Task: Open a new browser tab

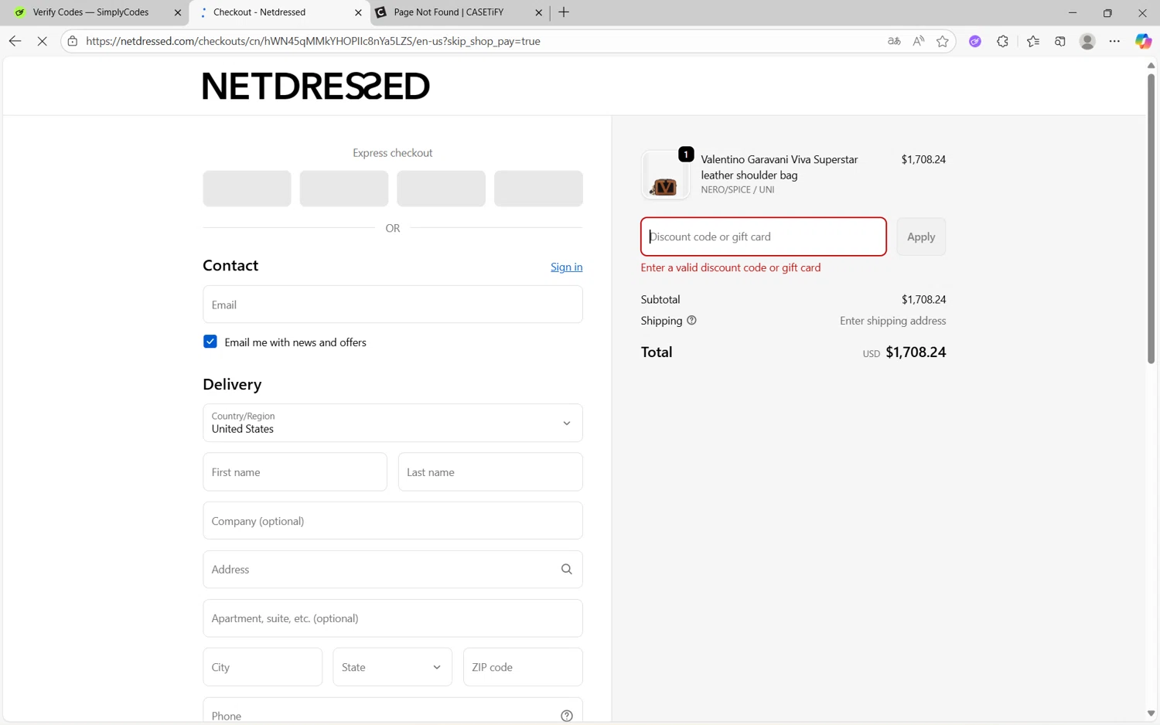Action: pos(564,12)
